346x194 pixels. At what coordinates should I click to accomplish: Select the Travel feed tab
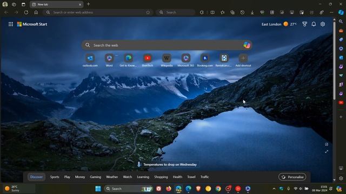(x=191, y=177)
